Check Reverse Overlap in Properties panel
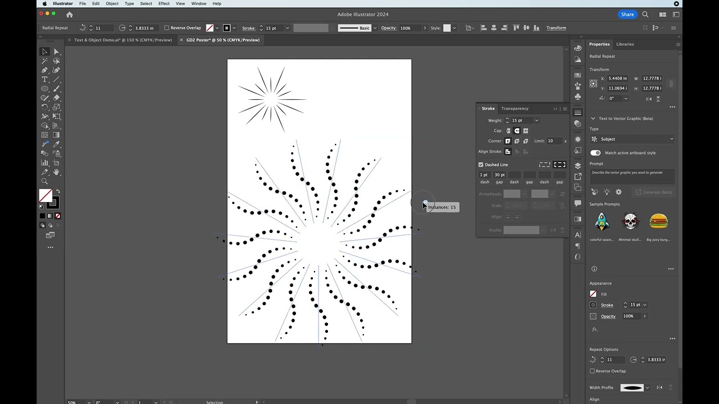The width and height of the screenshot is (719, 404). [x=593, y=371]
